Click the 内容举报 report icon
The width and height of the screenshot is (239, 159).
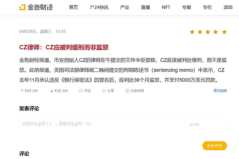(x=127, y=91)
